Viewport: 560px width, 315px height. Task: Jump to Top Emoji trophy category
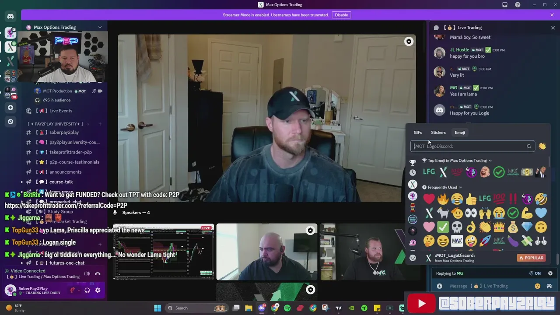click(x=413, y=162)
